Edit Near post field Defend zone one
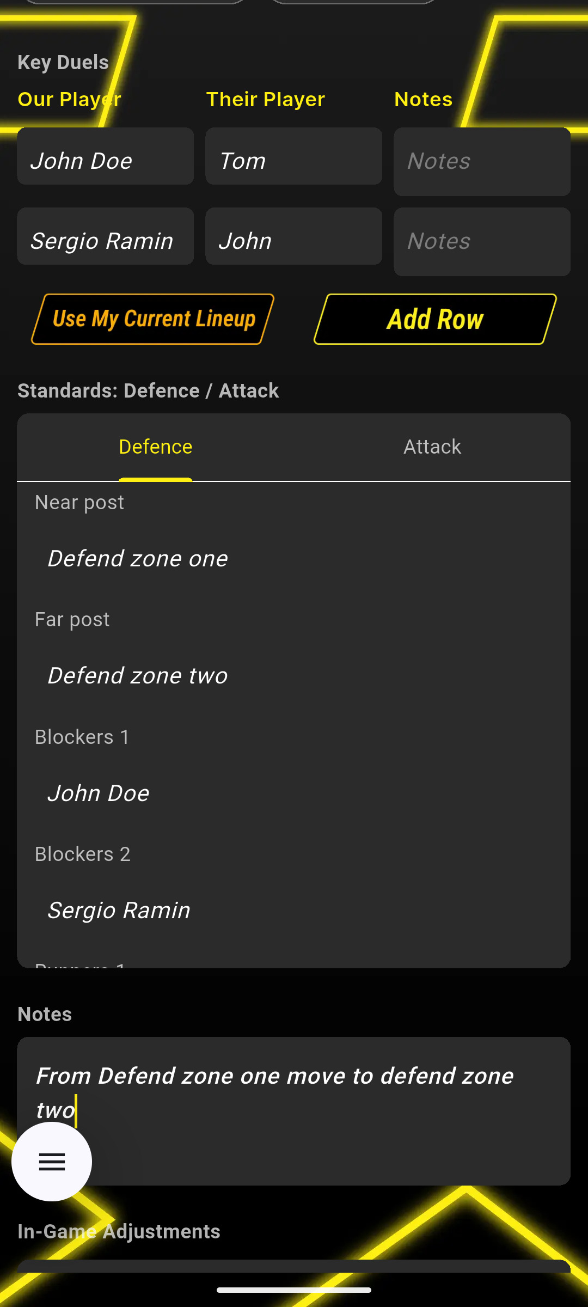 click(x=294, y=559)
